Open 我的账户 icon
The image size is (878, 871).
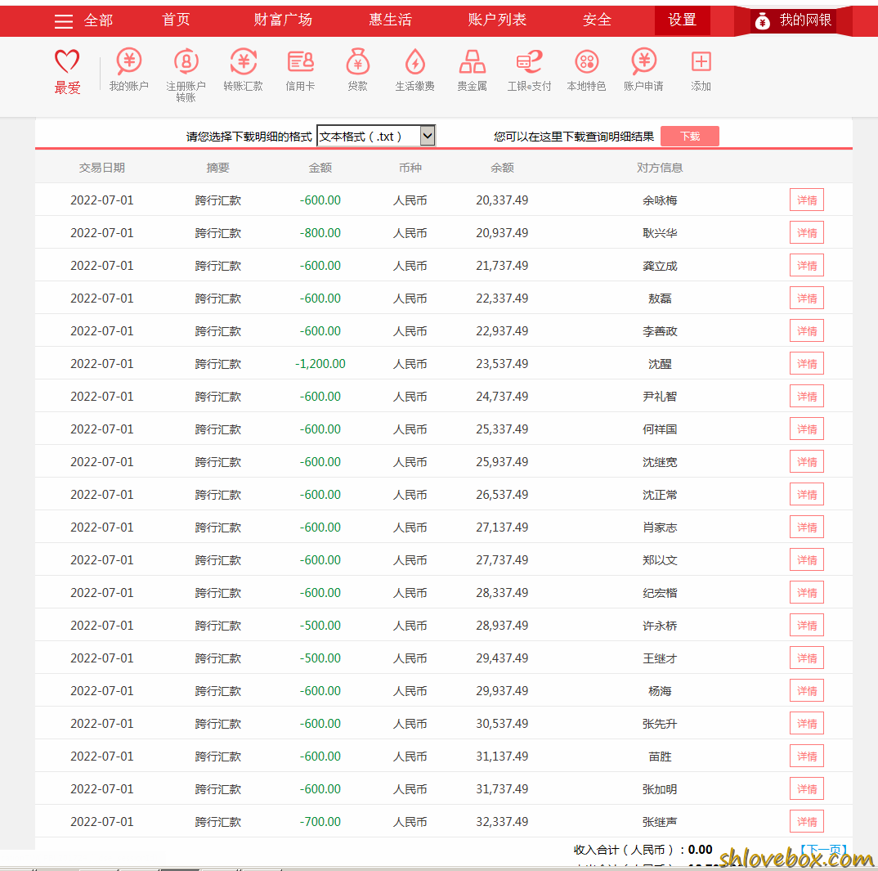(x=129, y=61)
